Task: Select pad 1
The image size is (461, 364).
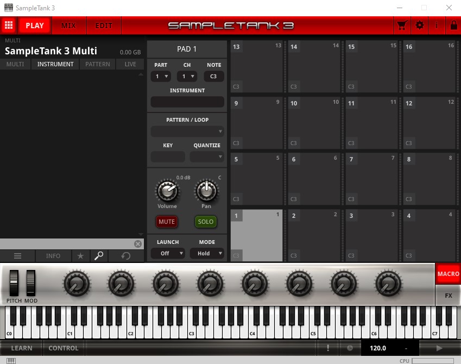Action: [x=256, y=235]
